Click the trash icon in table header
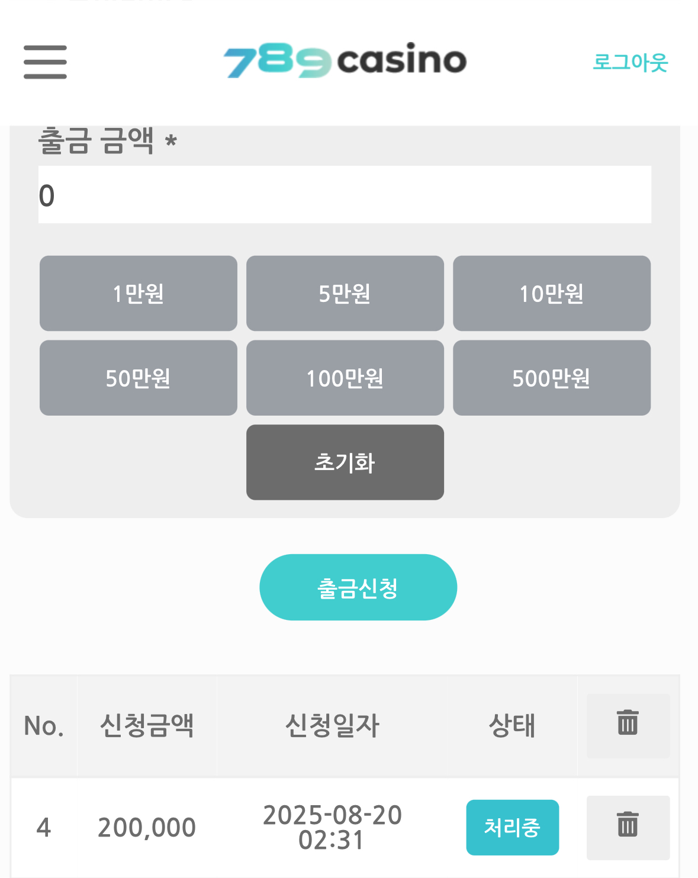 click(628, 726)
